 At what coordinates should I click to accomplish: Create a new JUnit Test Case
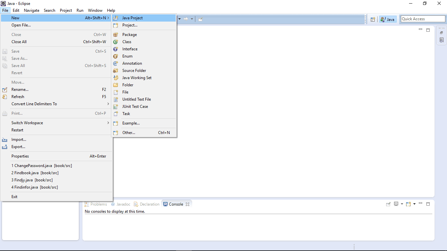tap(144, 107)
